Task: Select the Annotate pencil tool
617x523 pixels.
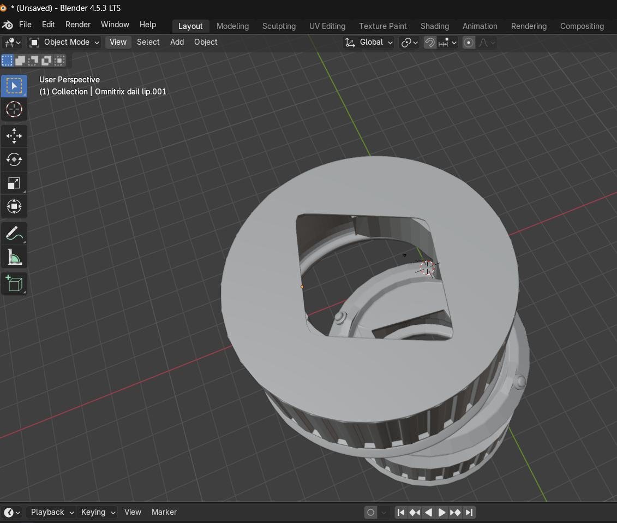Action: pyautogui.click(x=14, y=233)
